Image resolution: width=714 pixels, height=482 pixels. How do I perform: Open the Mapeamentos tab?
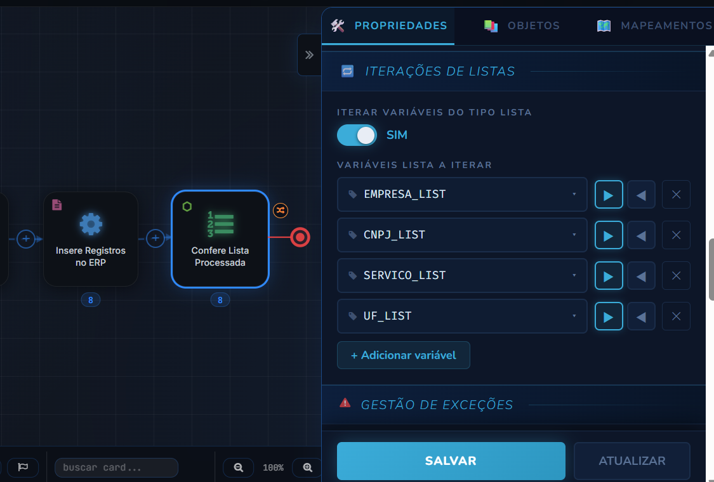(654, 26)
